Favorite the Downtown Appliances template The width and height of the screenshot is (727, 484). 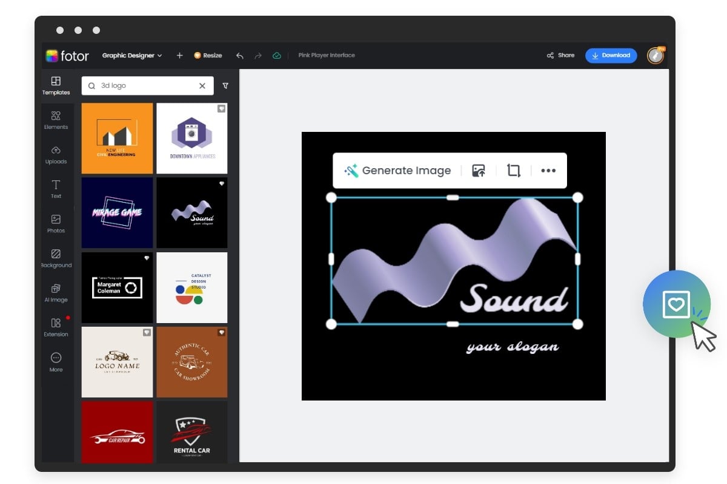tap(221, 108)
